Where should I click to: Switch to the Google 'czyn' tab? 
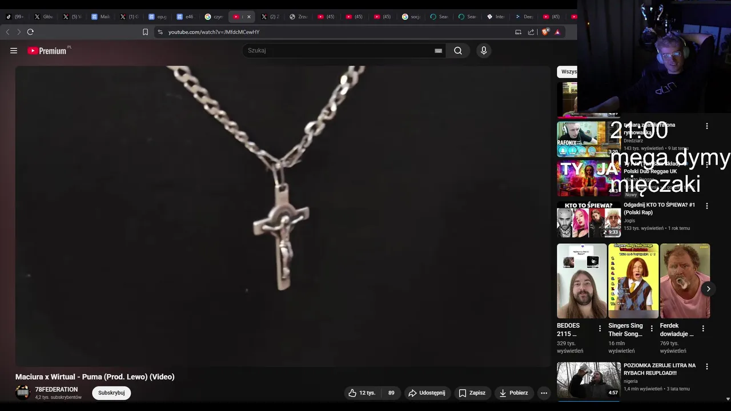pos(214,17)
